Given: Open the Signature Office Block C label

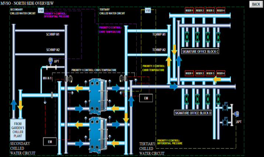Looking at the screenshot, I should click(200, 51).
